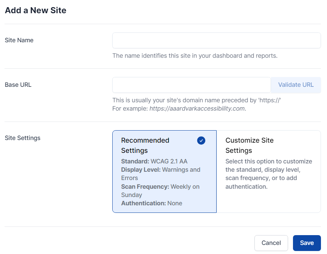Click the Standard: WCAG 2.1 AA line
The image size is (327, 254).
[154, 162]
